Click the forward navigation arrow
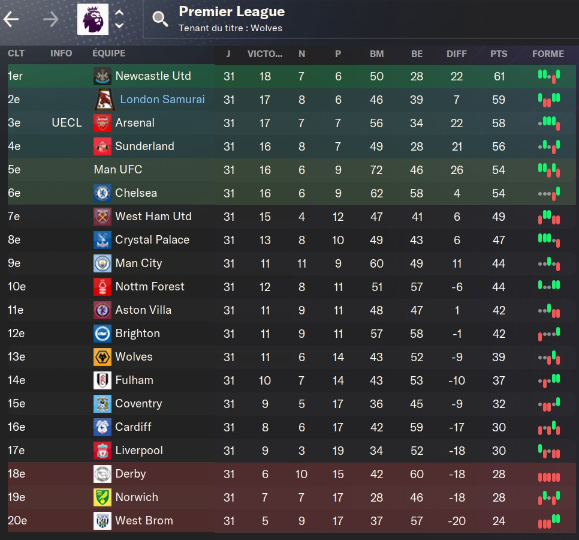Image resolution: width=579 pixels, height=540 pixels. pos(50,19)
